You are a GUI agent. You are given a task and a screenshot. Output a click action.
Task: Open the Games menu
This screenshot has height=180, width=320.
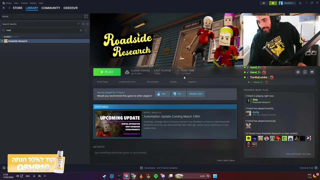coord(33,3)
